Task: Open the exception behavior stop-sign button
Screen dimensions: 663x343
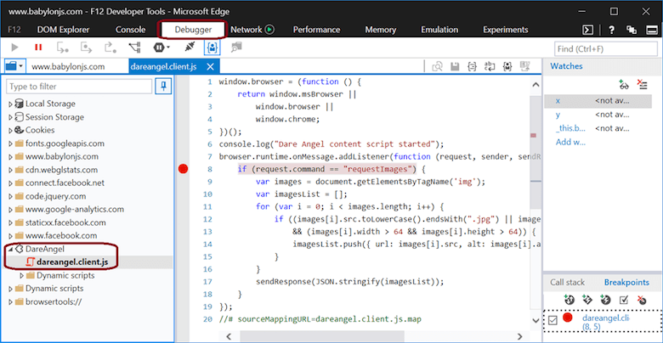Action: click(x=160, y=48)
